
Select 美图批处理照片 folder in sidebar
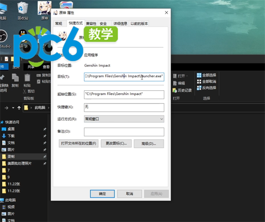click(19, 164)
